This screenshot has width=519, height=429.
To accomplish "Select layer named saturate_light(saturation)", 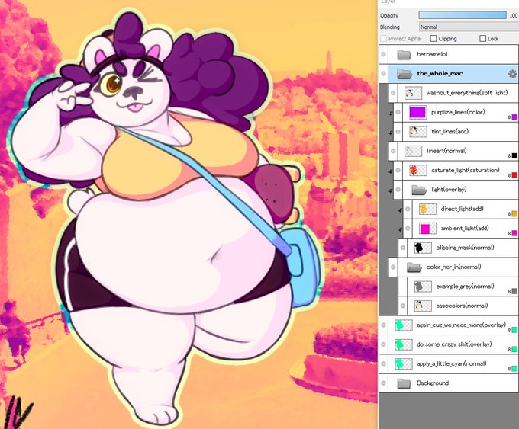I will 466,170.
